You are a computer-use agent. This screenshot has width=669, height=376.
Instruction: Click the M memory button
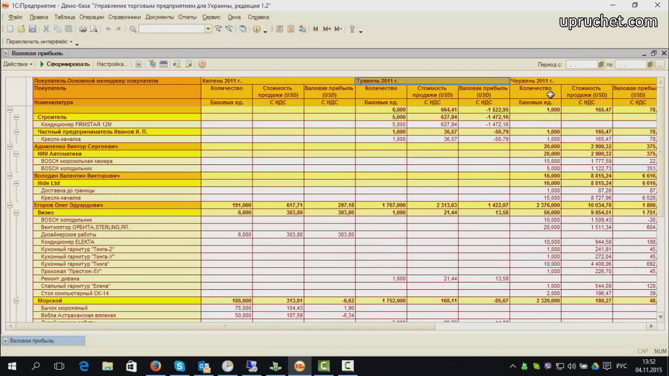316,29
